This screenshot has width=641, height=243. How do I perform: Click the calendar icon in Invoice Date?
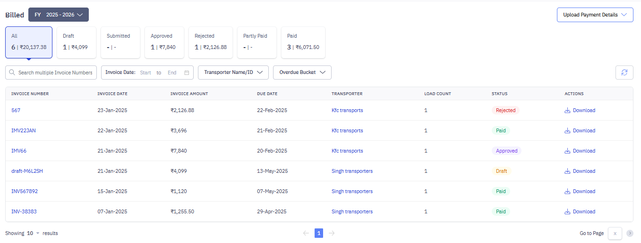187,73
